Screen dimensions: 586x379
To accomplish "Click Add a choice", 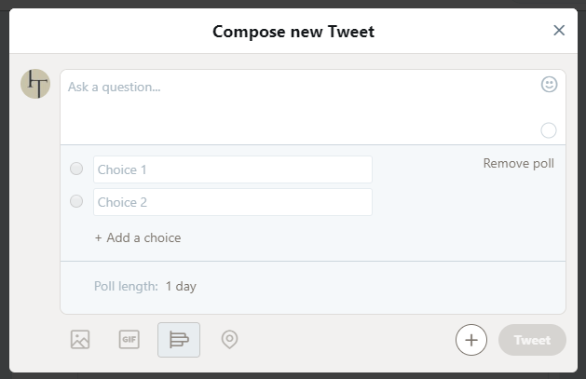I will pyautogui.click(x=138, y=237).
